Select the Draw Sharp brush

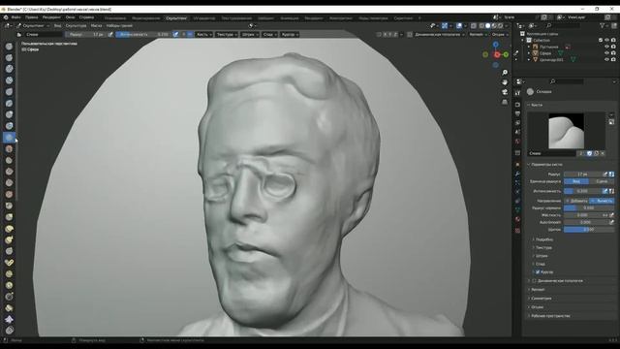tap(9, 58)
